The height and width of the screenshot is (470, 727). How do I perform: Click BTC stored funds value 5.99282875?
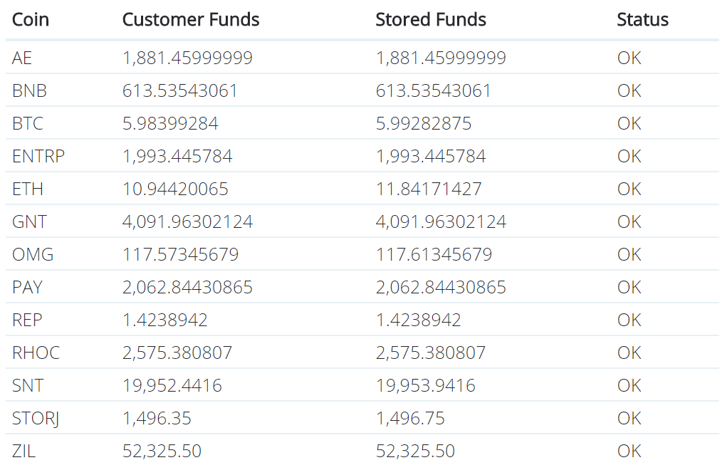pos(424,124)
